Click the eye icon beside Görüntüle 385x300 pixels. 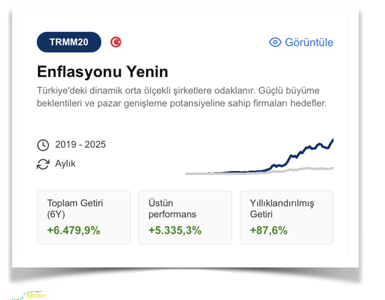coord(275,42)
